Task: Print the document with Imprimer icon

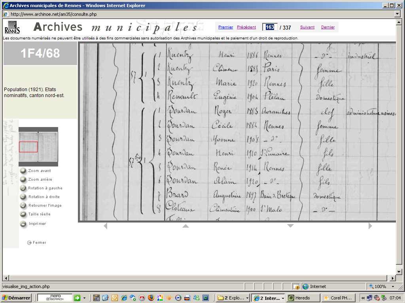Action: (23, 224)
